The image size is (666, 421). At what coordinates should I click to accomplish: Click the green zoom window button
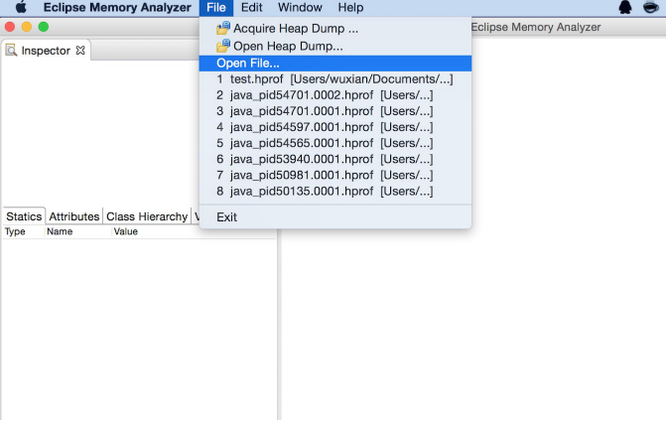tap(44, 27)
